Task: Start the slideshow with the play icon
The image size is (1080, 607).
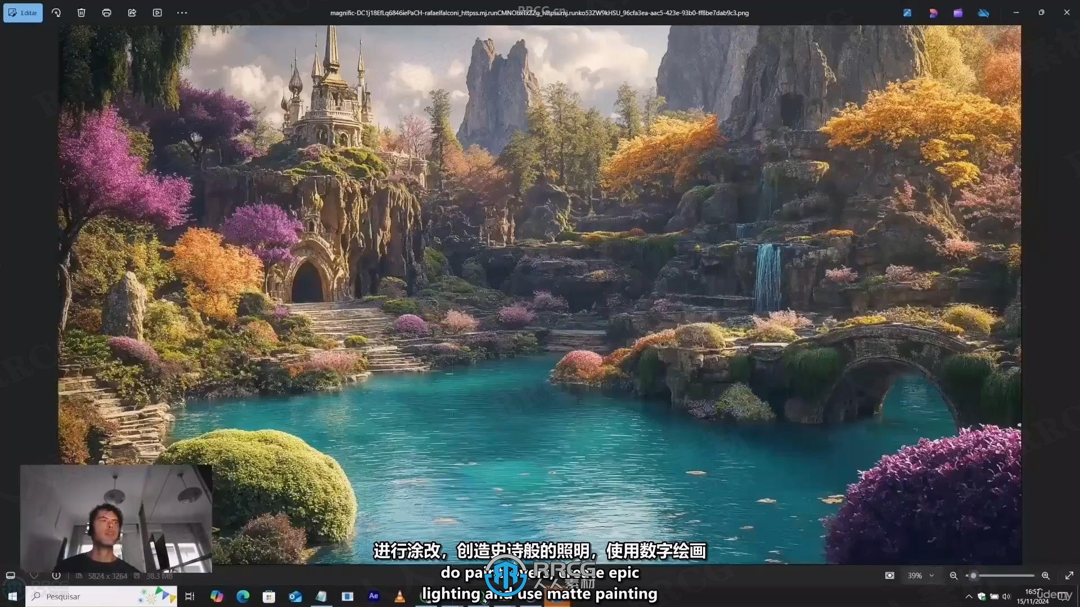Action: [157, 12]
